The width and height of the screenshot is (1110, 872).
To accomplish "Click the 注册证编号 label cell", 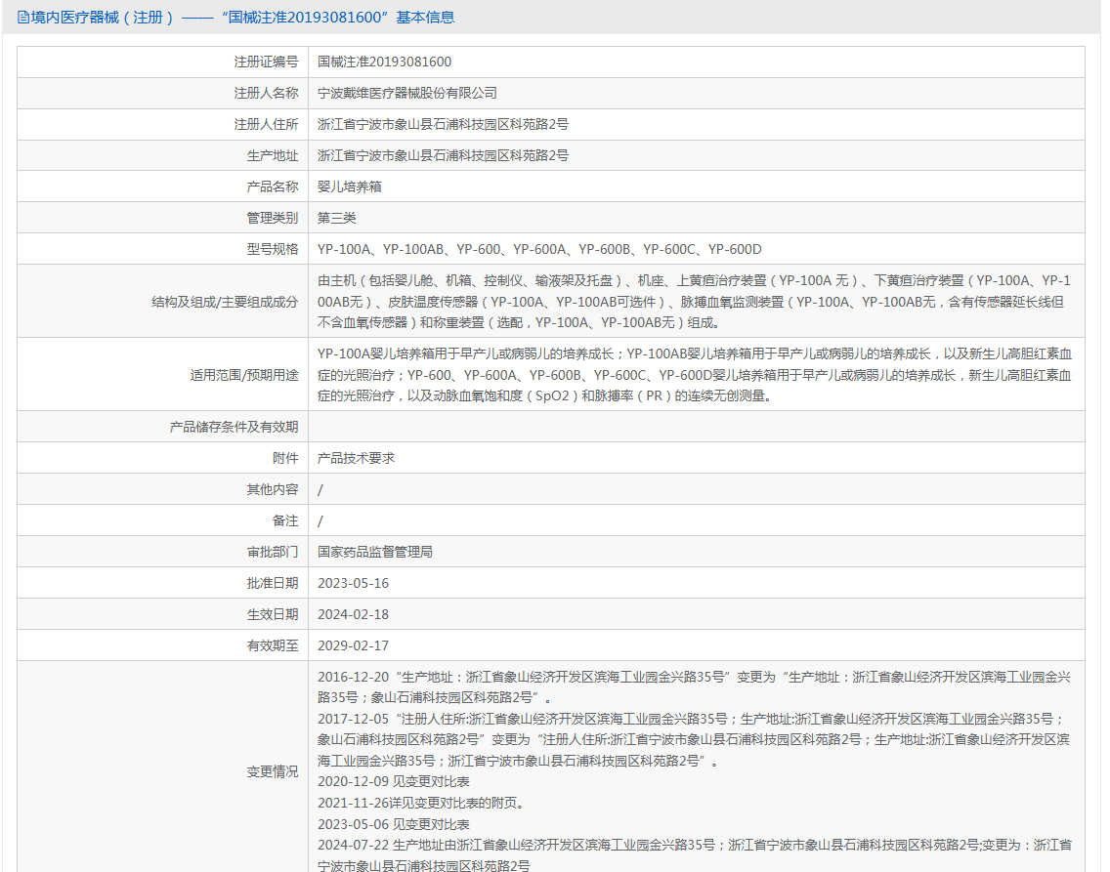I will point(163,62).
